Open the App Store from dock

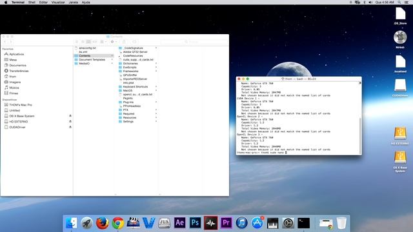click(257, 223)
